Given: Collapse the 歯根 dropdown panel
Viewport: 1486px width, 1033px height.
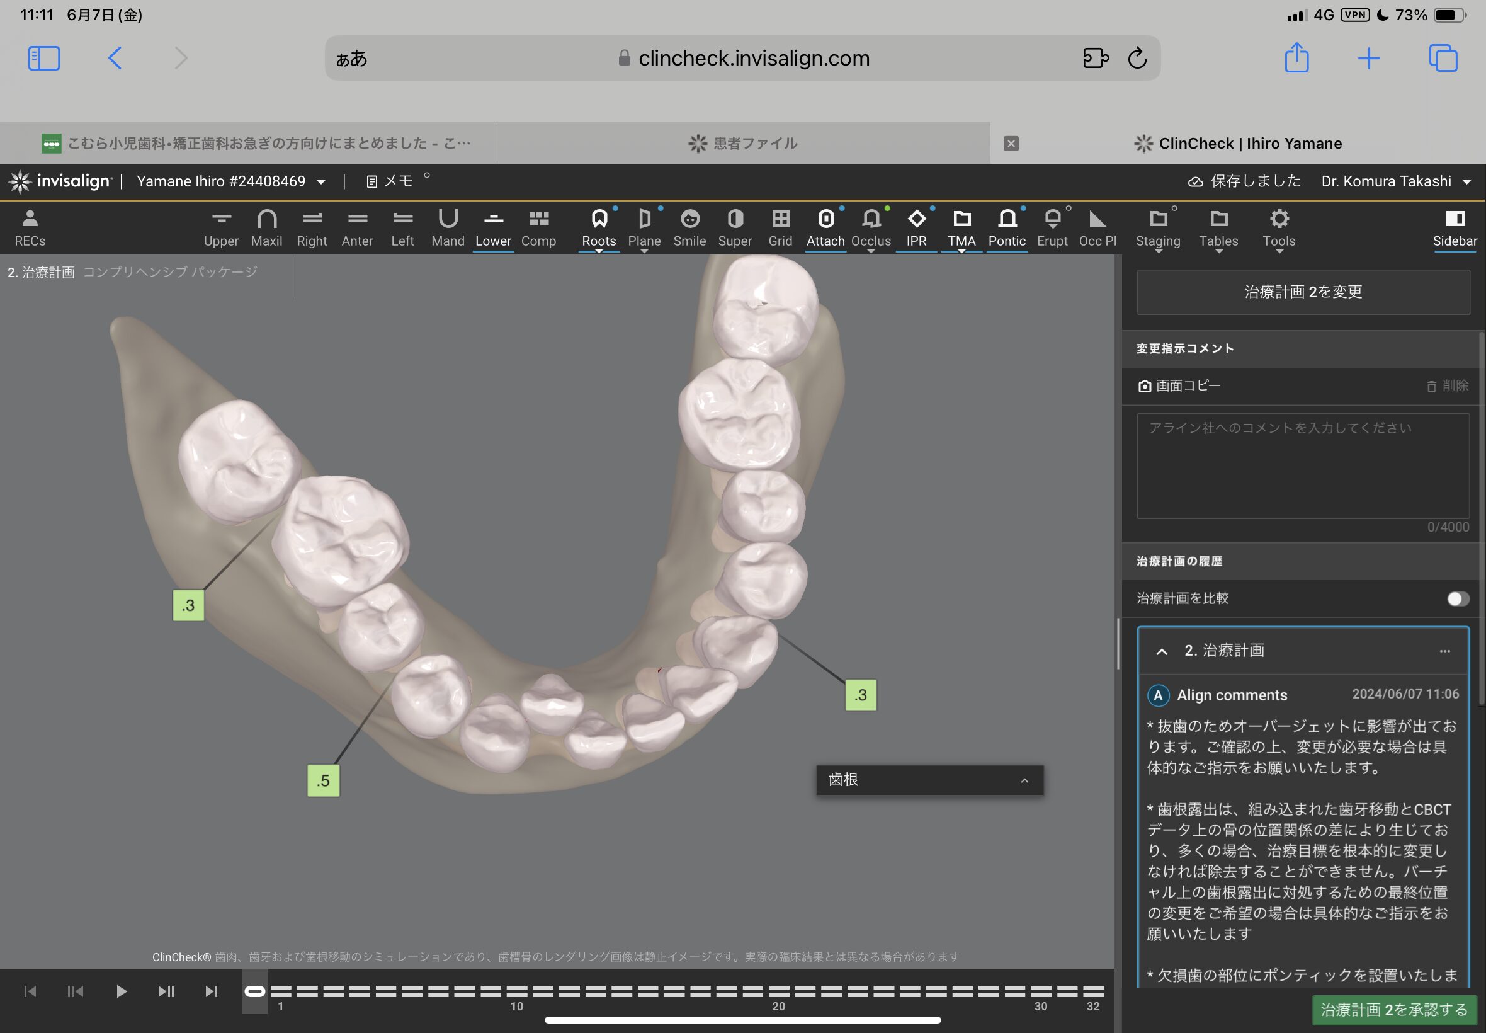Looking at the screenshot, I should click(1024, 780).
